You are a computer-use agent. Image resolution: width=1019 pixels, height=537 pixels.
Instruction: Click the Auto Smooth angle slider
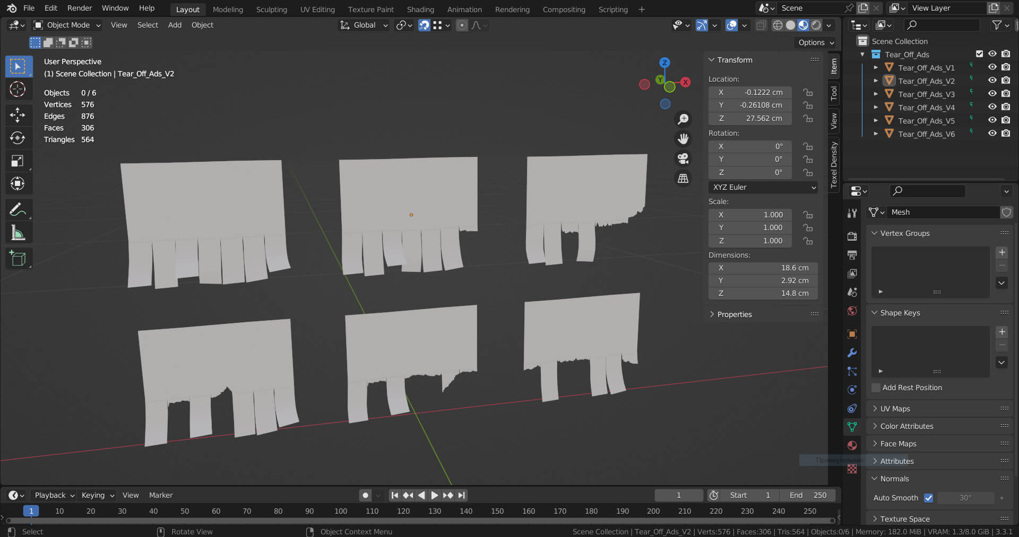[x=965, y=498]
